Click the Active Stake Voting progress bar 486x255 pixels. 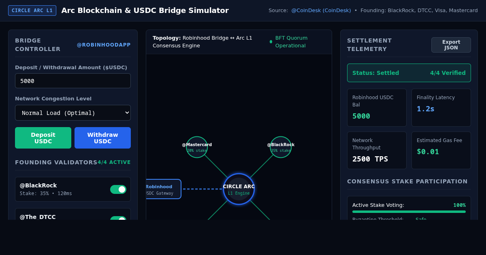coord(409,212)
